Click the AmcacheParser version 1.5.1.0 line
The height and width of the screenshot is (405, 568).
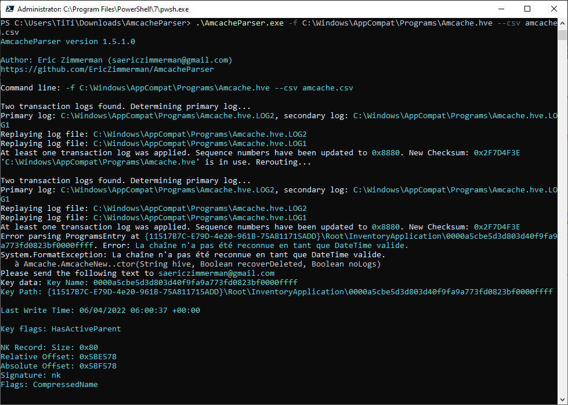pos(68,42)
